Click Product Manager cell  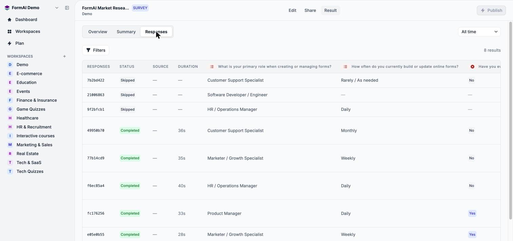tap(224, 214)
